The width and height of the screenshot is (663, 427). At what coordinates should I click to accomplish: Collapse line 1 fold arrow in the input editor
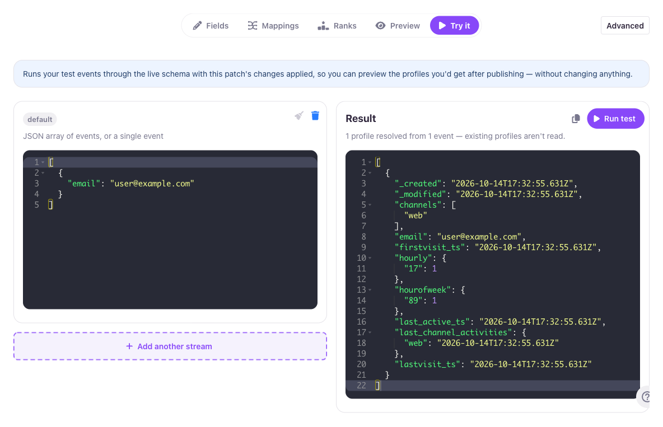tap(43, 162)
